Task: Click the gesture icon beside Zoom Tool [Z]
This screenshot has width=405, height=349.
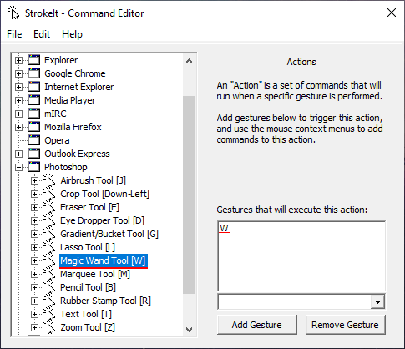Action: [x=50, y=327]
